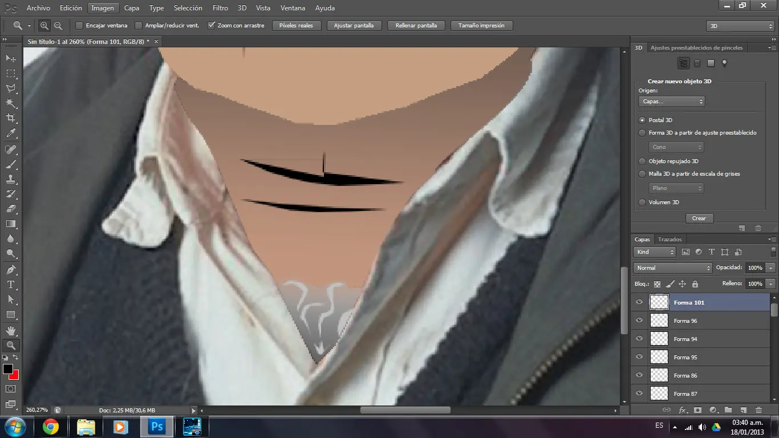779x438 pixels.
Task: Toggle Quick Mask mode
Action: point(10,389)
